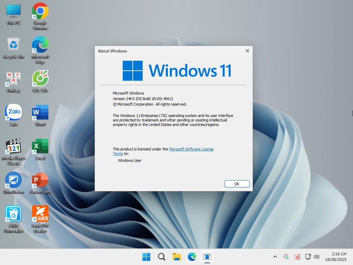Click the UniKey V tray icon
Viewport: 353px width, 265px height.
297,257
